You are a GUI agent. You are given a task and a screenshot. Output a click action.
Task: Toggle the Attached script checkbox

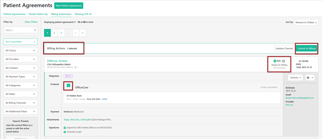tap(65, 132)
